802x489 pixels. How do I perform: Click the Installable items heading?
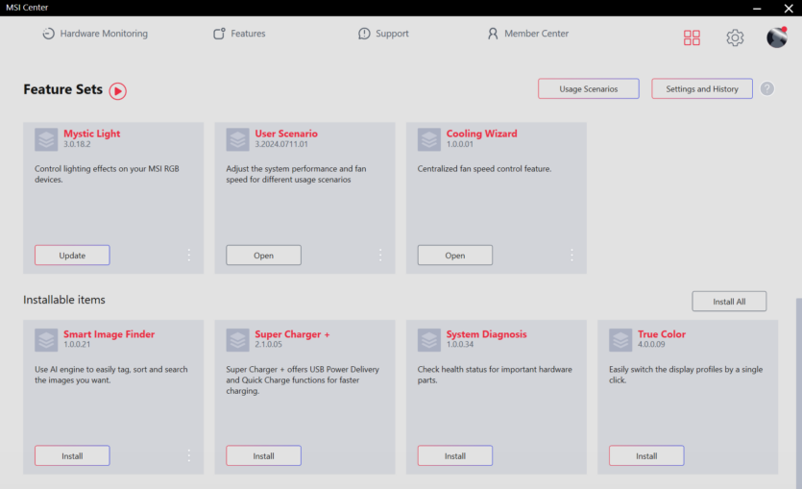point(64,300)
